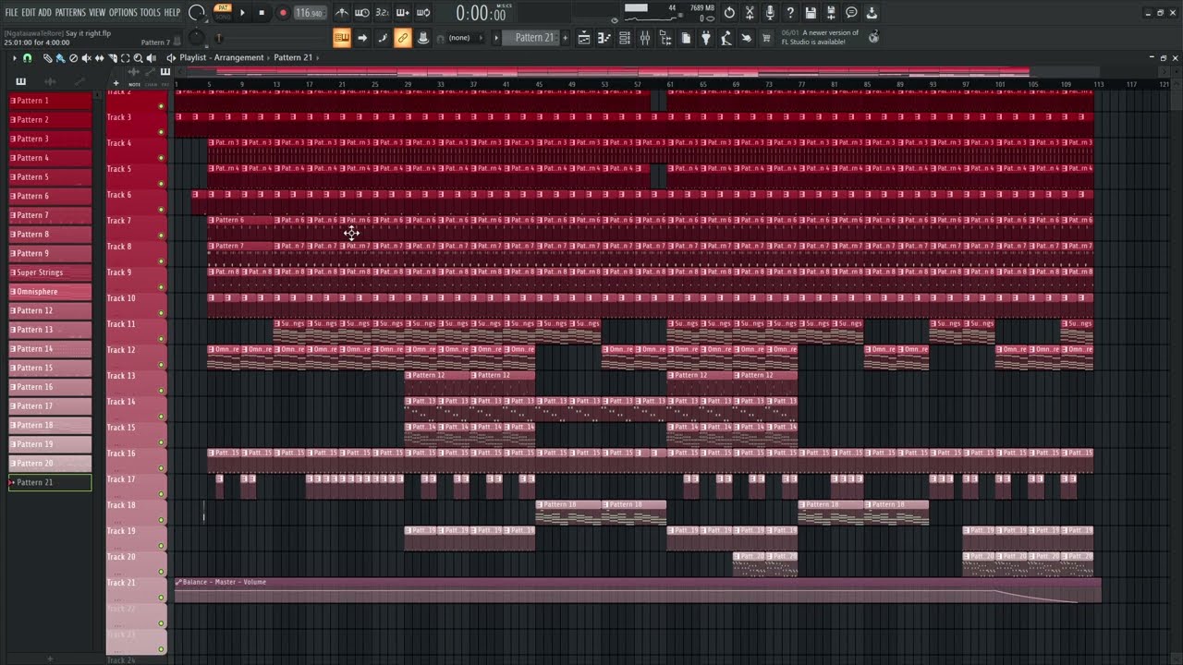Open the OPTIONS menu
This screenshot has height=665, width=1183.
click(x=123, y=12)
